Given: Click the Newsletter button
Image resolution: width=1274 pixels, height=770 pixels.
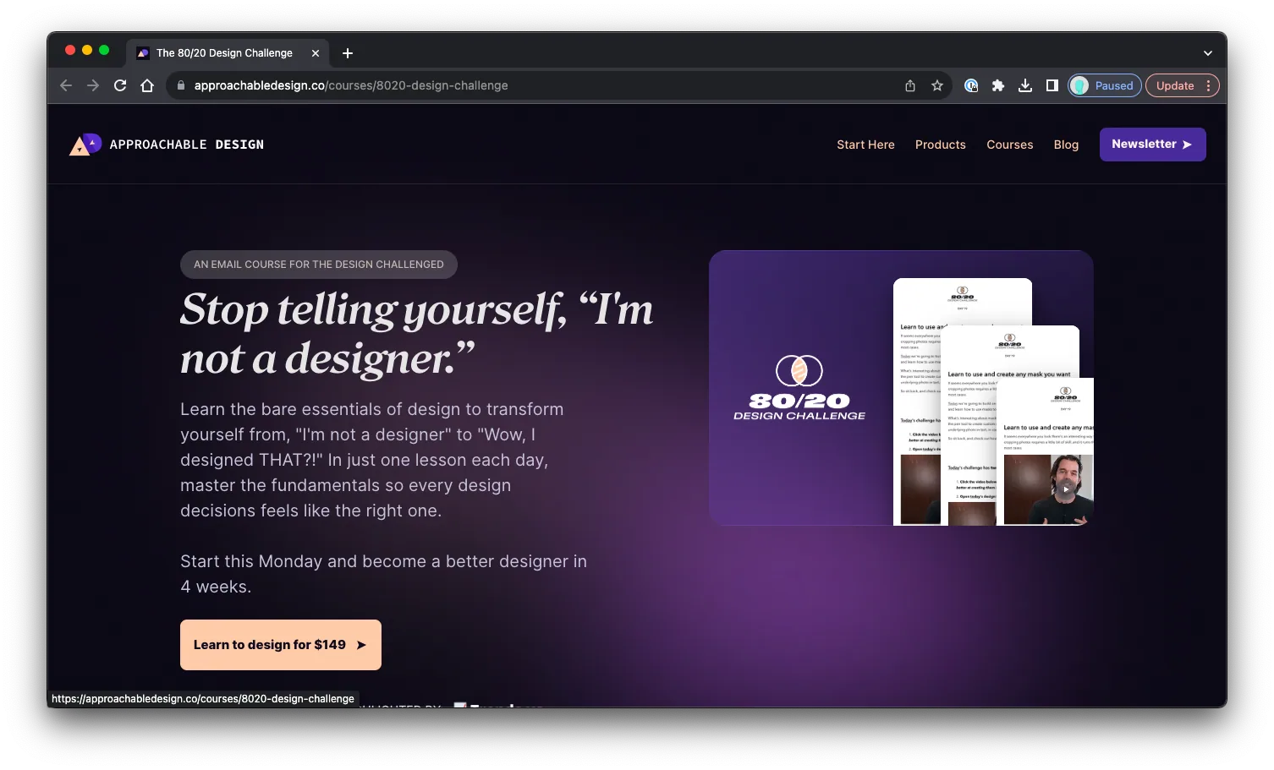Looking at the screenshot, I should (x=1152, y=145).
